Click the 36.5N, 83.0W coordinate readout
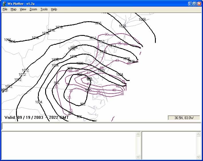This screenshot has width=203, height=161. click(x=184, y=118)
